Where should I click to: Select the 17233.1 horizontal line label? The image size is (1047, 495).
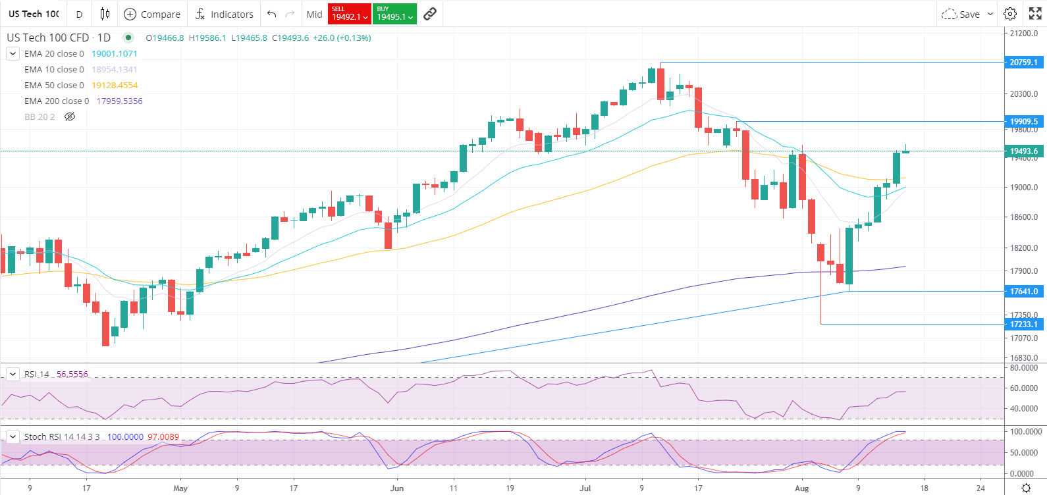pos(1023,324)
